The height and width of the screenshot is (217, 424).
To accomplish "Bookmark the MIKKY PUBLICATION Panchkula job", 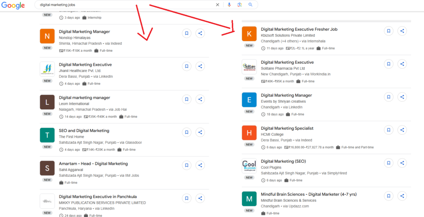I will tap(187, 198).
